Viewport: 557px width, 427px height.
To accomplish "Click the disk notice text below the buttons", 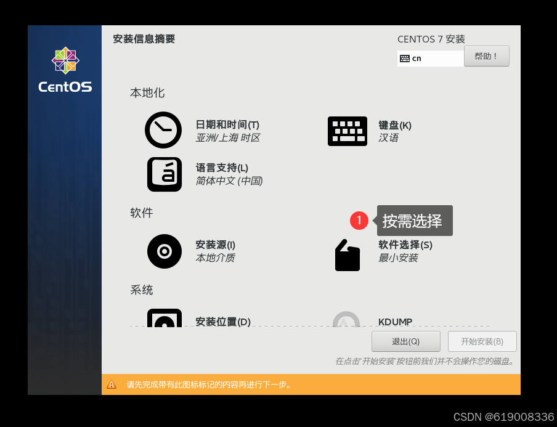I will pos(425,362).
